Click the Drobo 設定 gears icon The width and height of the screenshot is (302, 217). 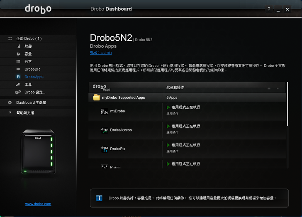click(18, 92)
